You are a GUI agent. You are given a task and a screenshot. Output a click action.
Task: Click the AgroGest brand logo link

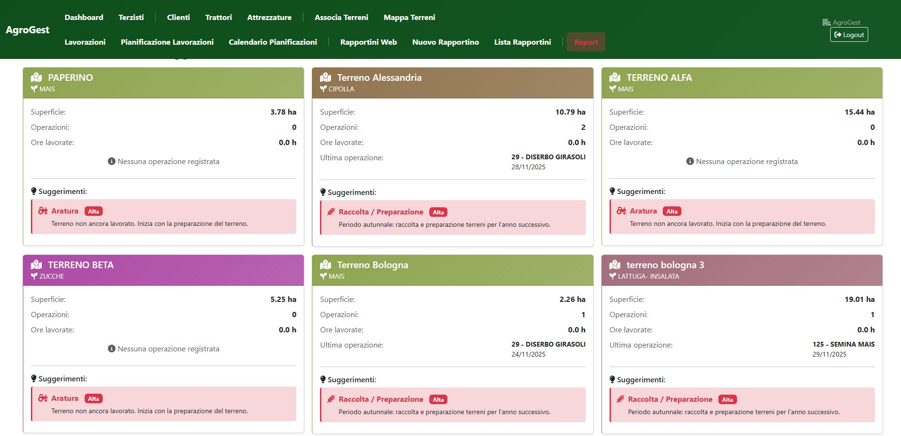click(28, 29)
